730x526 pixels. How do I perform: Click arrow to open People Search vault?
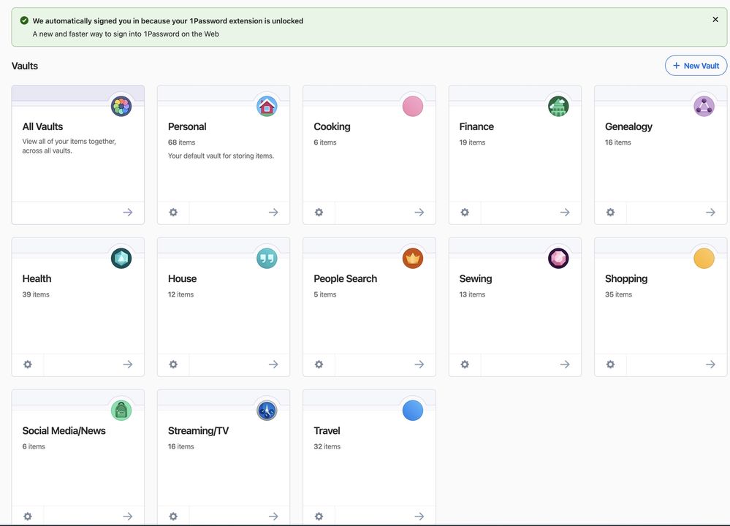point(419,365)
